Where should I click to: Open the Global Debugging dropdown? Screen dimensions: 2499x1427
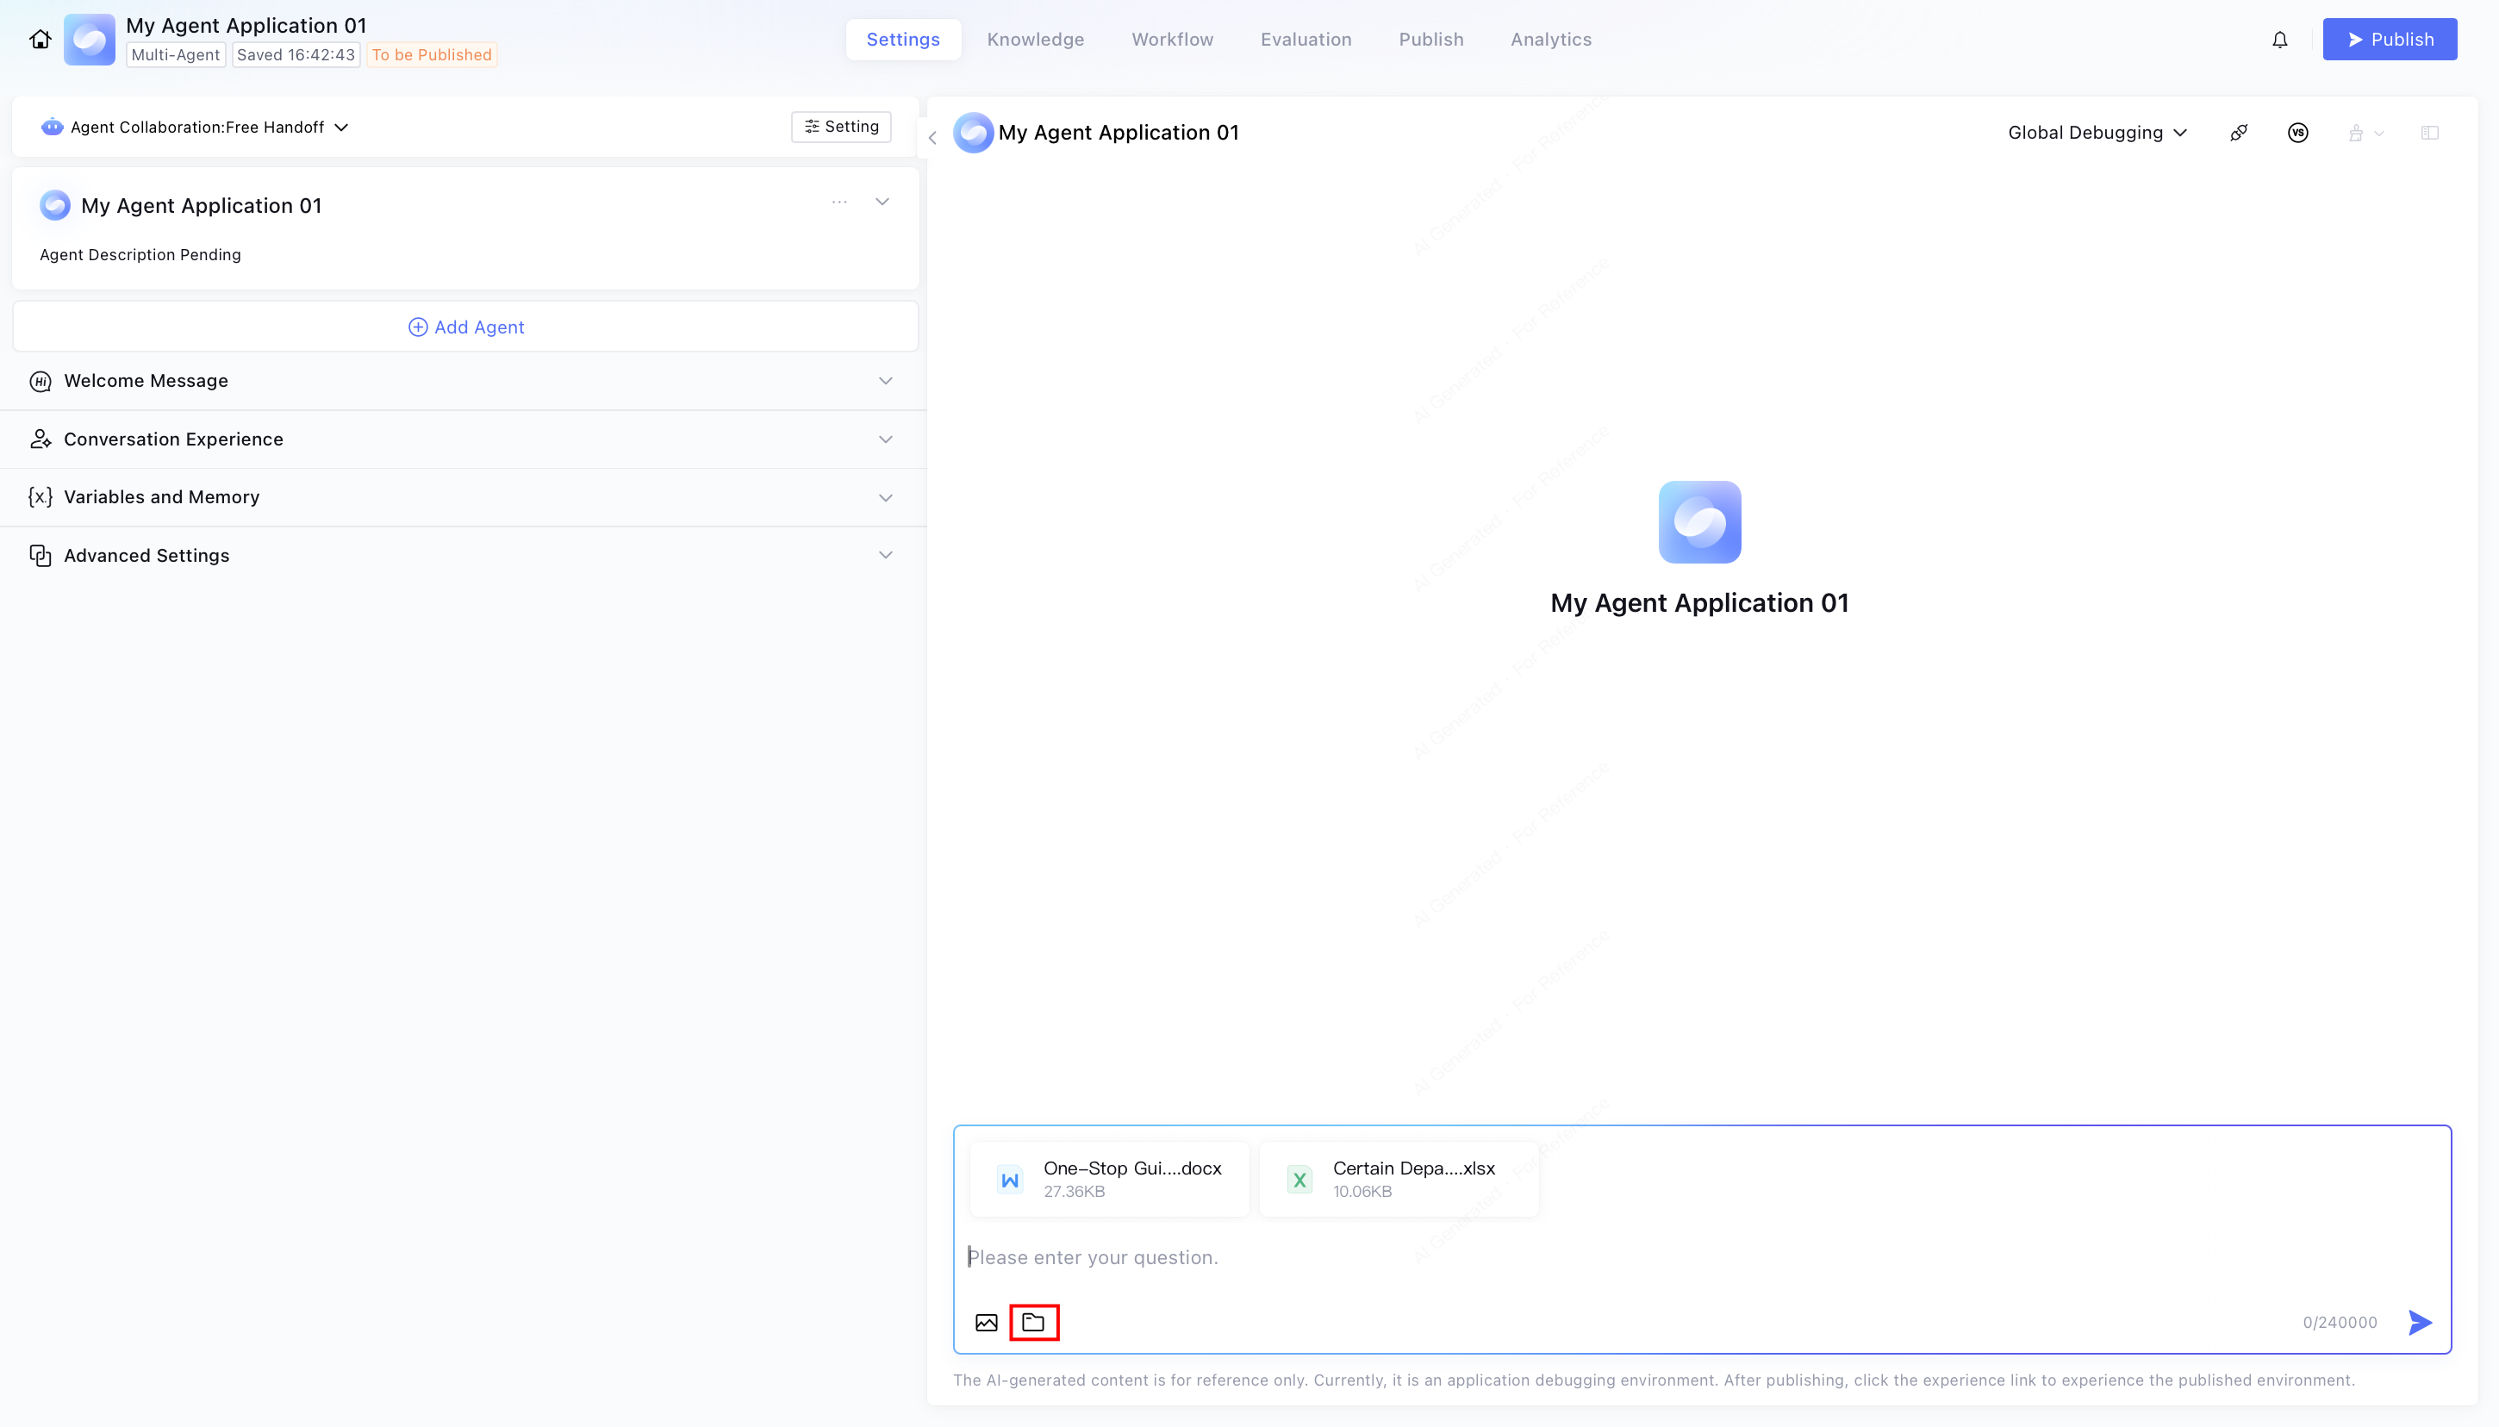pos(2097,133)
